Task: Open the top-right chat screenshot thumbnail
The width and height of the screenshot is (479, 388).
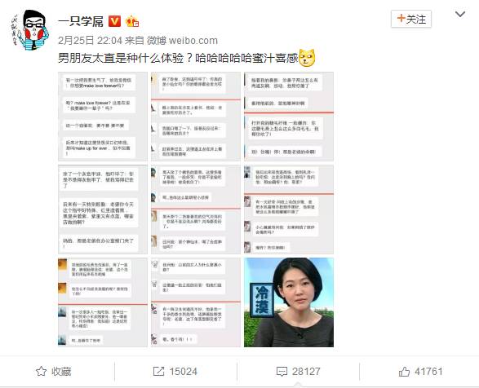Action: (289, 117)
